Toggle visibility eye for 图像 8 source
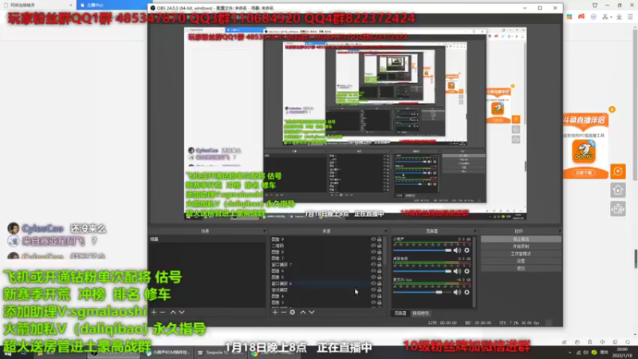638x359 pixels. click(373, 252)
